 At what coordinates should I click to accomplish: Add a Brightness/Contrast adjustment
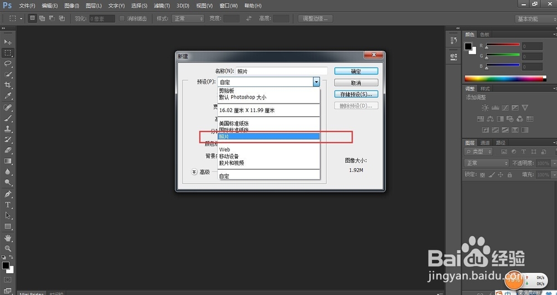[485, 107]
